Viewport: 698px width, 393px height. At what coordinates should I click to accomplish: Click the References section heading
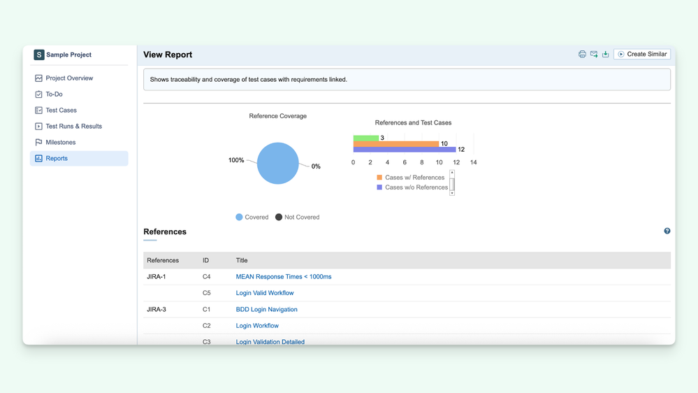tap(165, 231)
